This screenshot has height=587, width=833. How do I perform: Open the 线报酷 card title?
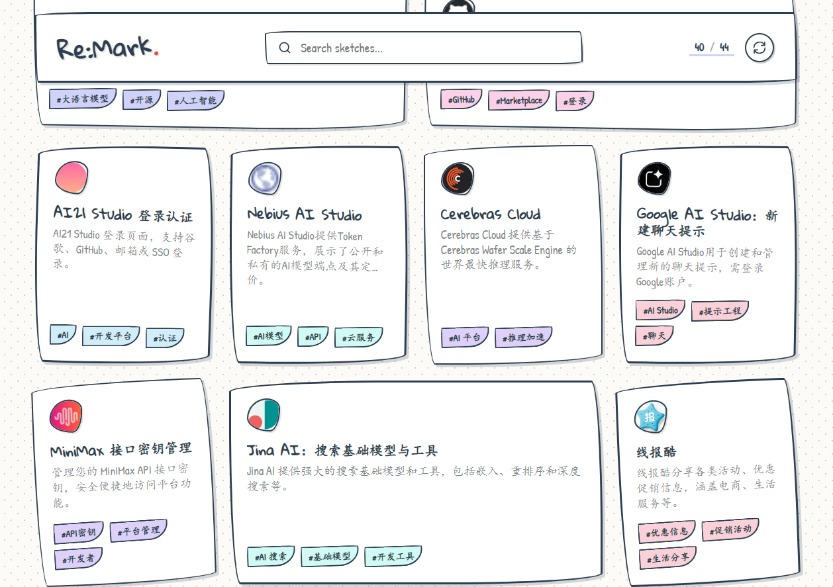point(657,453)
